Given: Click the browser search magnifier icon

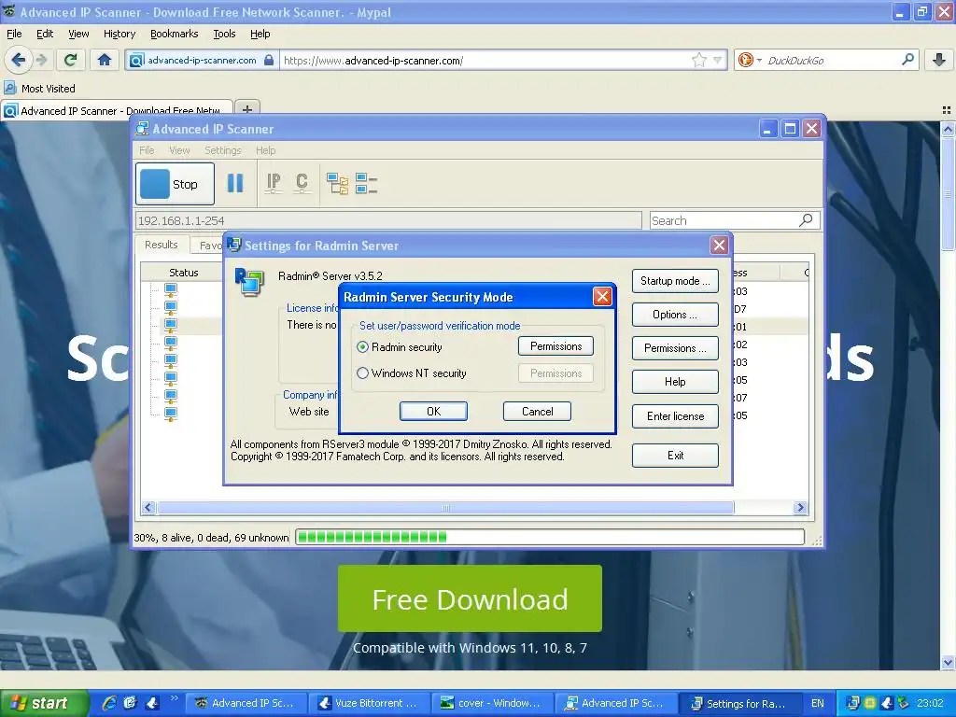Looking at the screenshot, I should 907,59.
